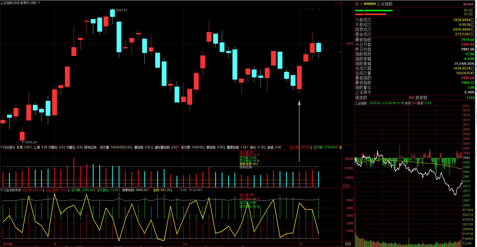Viewport: 477px width, 247px height.
Task: Click the green list icon beside 999999
Action: [361, 4]
